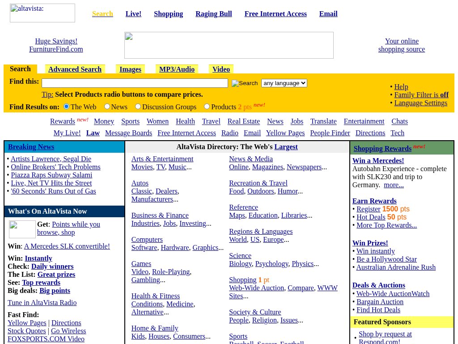Image resolution: width=458 pixels, height=344 pixels.
Task: Open the Chats link
Action: (x=399, y=121)
